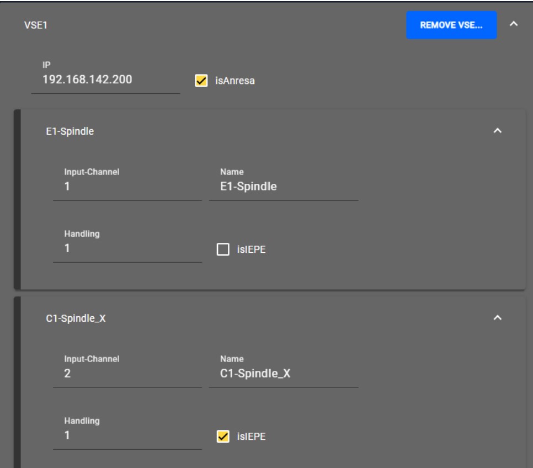
Task: Enable the isIEPE checkbox for E1-Spindle
Action: pos(223,251)
